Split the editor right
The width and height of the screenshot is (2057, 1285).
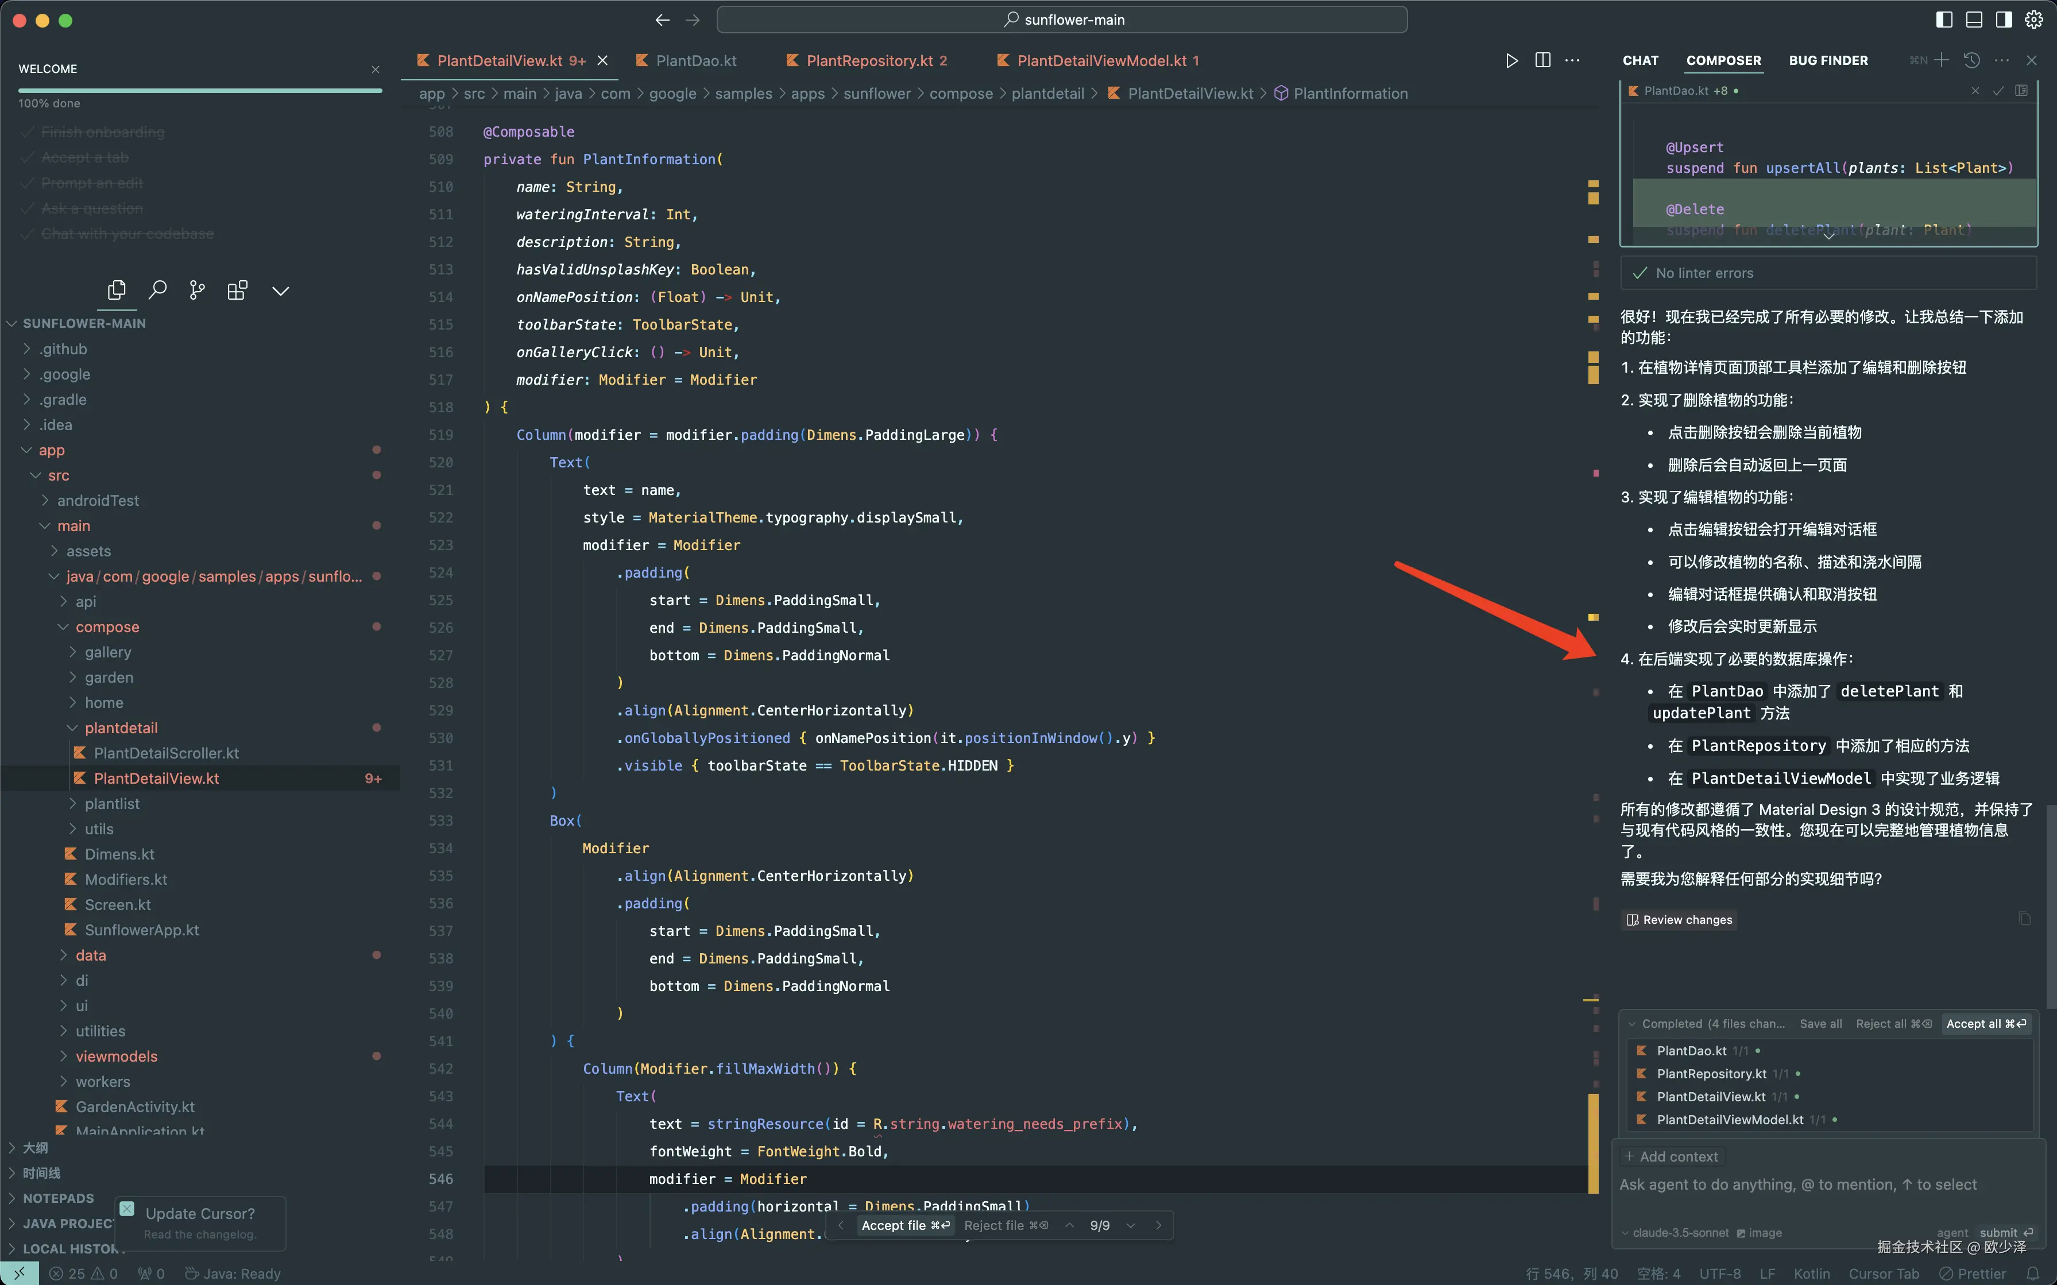coord(1542,60)
